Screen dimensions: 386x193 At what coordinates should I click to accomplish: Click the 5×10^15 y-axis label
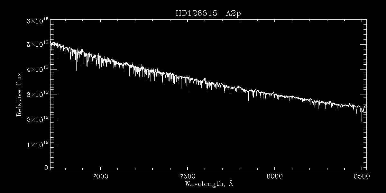coord(37,44)
